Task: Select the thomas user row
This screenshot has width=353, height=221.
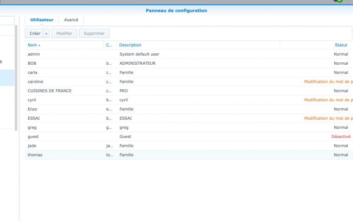Action: (x=189, y=155)
